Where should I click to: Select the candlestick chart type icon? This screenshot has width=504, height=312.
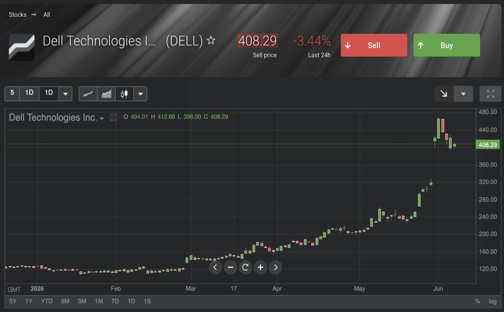tap(124, 94)
